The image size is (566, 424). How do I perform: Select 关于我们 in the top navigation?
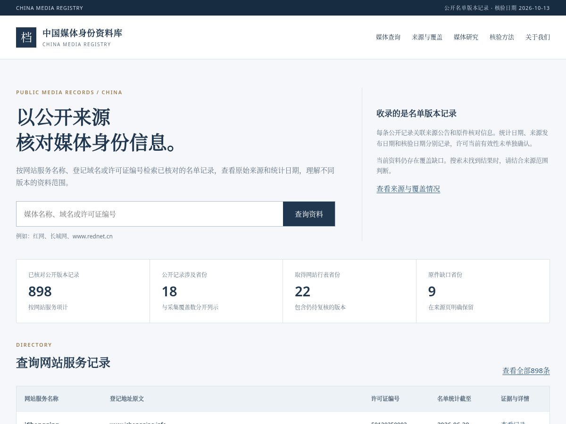(538, 37)
